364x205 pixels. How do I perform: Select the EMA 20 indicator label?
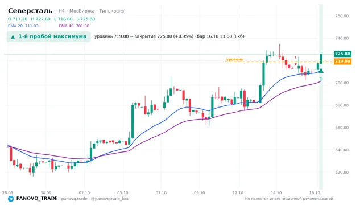23,26
